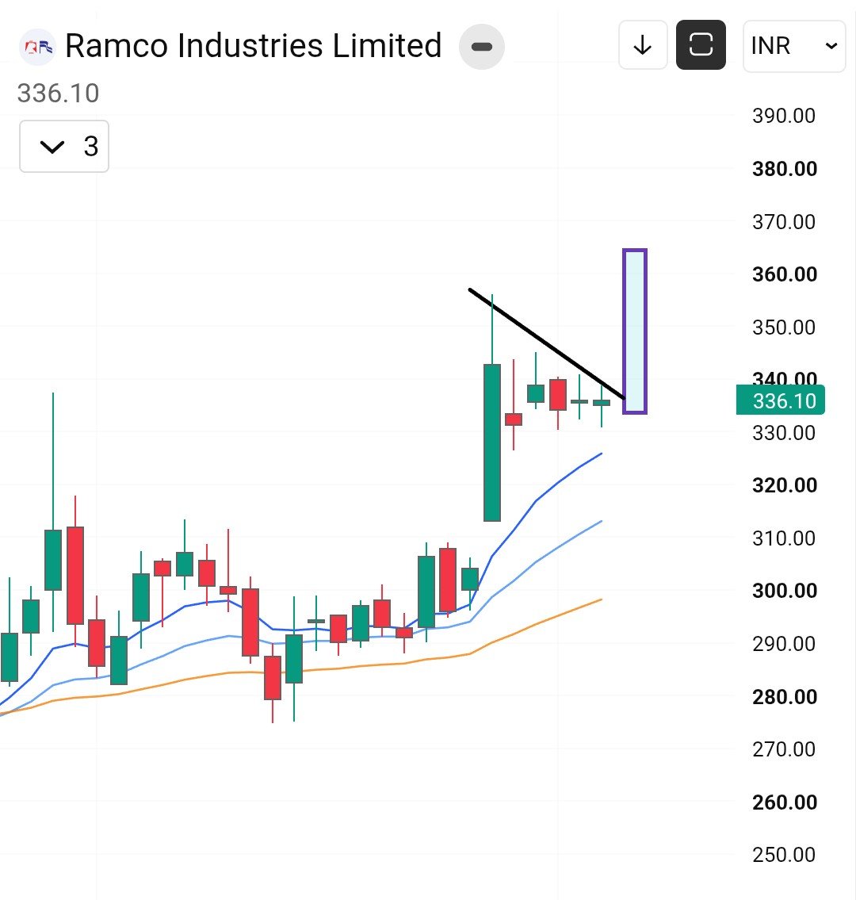Click the 360.00 axis price label
856x900 pixels.
coord(785,274)
